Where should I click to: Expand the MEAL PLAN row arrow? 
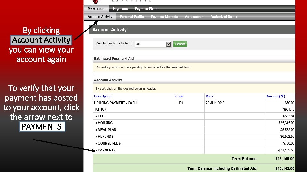(x=96, y=130)
